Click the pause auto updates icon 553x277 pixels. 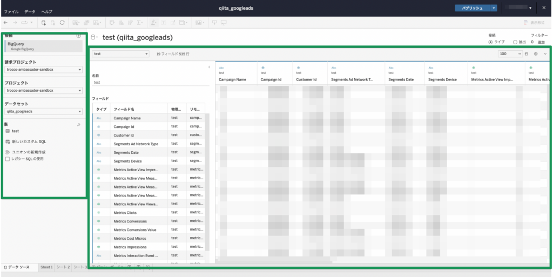coord(53,23)
